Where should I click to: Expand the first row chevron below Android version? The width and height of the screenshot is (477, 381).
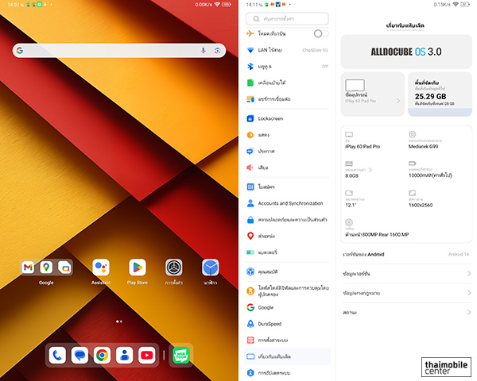click(x=469, y=274)
